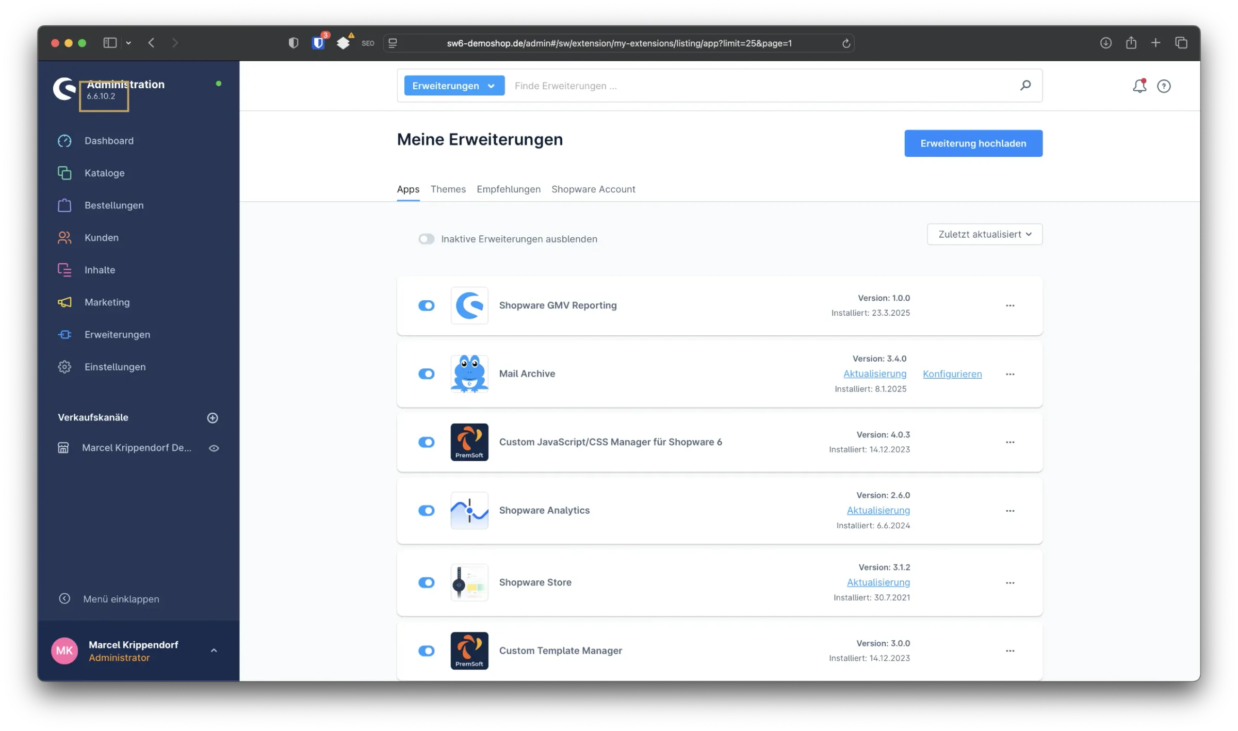This screenshot has width=1238, height=731.
Task: Open Einstellungen gear icon in sidebar
Action: 64,367
